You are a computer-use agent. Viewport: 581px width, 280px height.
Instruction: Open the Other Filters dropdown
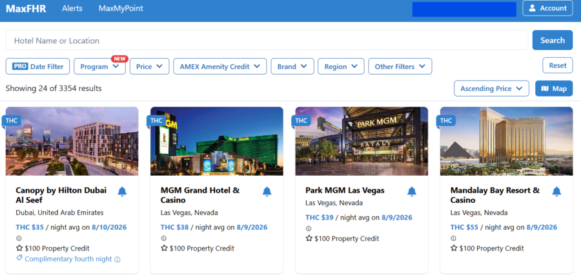click(x=400, y=66)
